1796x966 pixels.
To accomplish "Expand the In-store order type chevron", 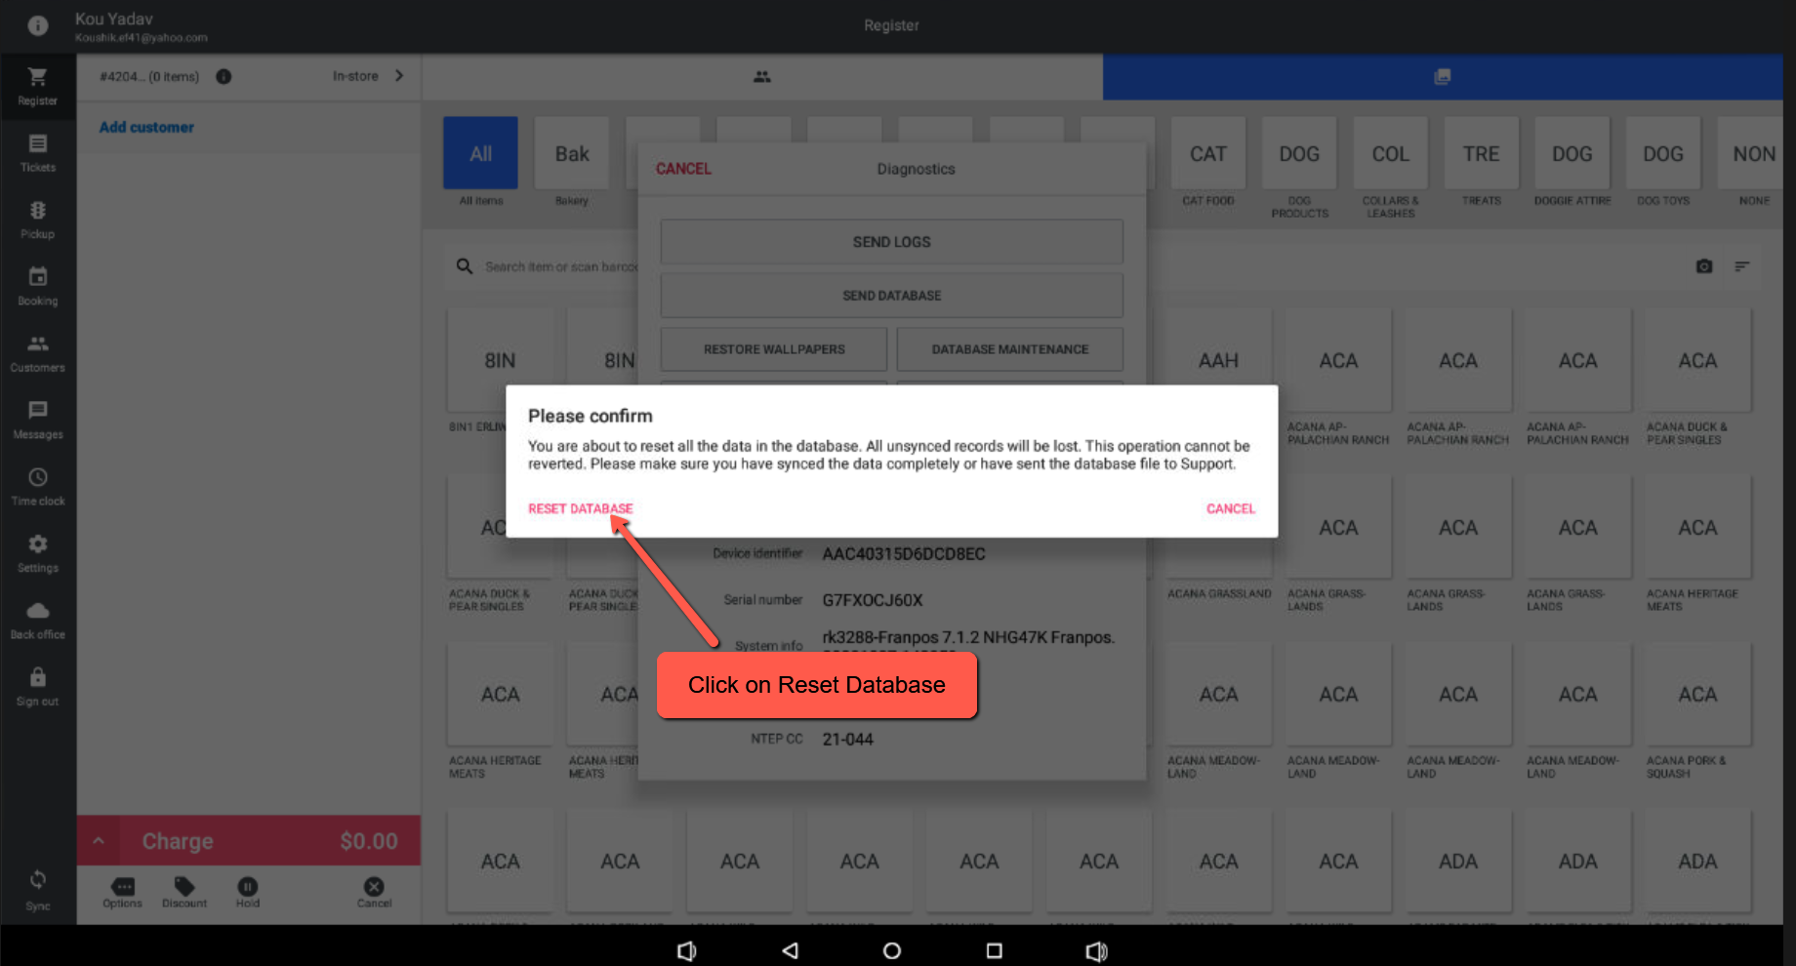I will pyautogui.click(x=397, y=75).
